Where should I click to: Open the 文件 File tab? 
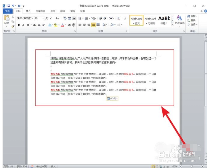coord(7,11)
